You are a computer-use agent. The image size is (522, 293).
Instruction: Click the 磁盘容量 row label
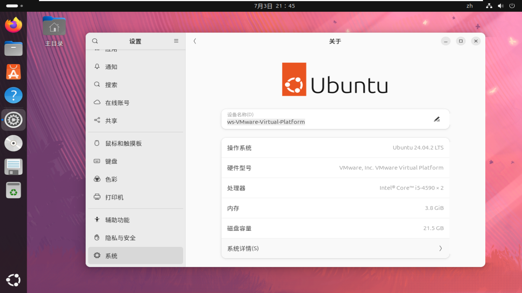coord(239,229)
